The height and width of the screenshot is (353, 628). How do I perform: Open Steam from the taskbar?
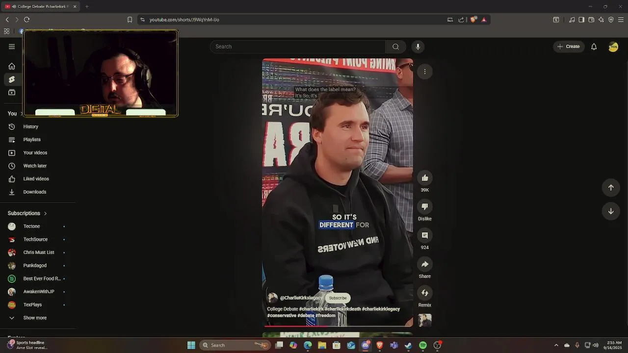click(408, 345)
